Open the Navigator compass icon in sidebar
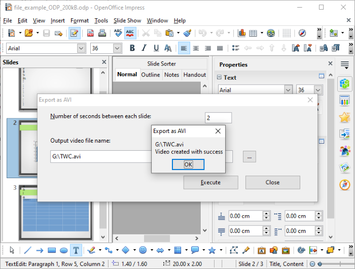The image size is (355, 269). click(x=345, y=185)
